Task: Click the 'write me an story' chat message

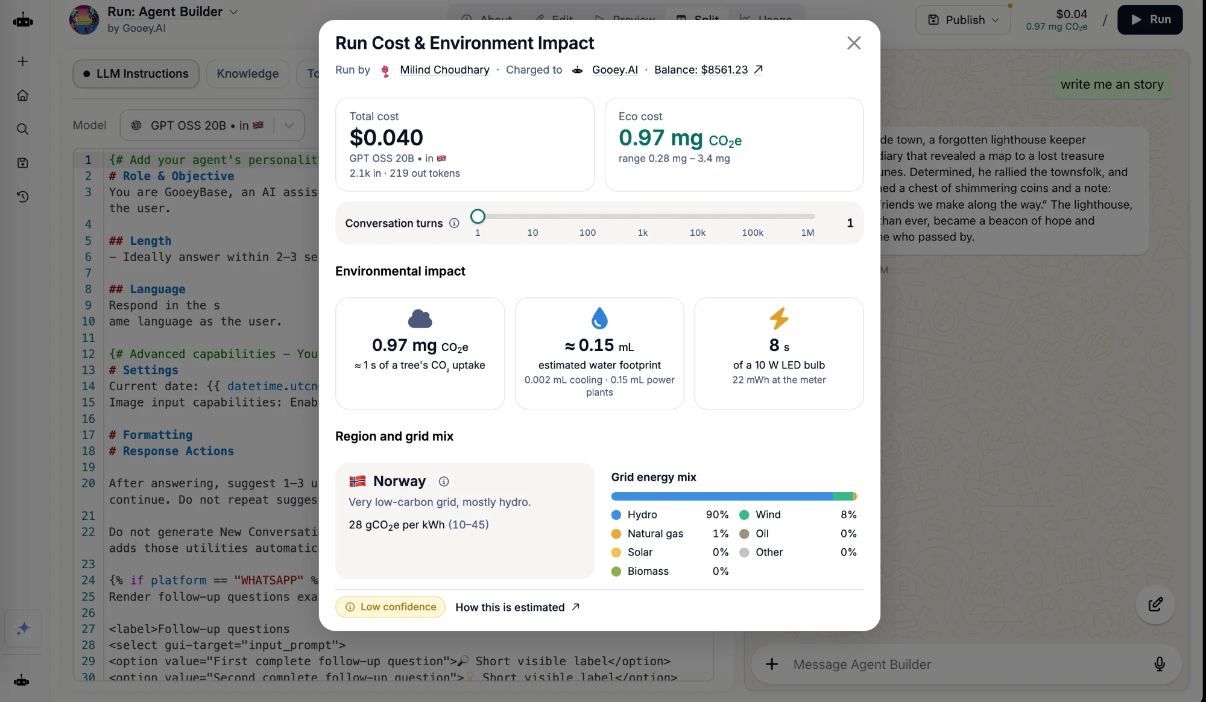Action: pyautogui.click(x=1112, y=84)
